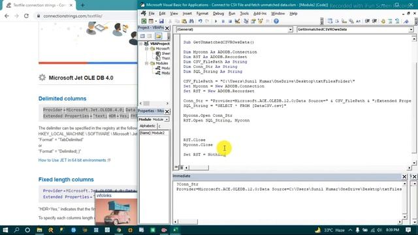Click the browser Reload icon
Screen dimensions: 418x235
click(26, 16)
